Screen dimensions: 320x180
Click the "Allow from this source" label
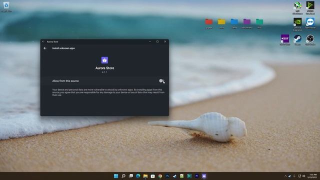(65, 81)
